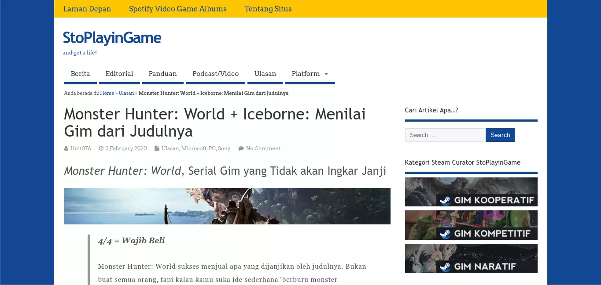The width and height of the screenshot is (601, 285).
Task: Open the No Comment link
Action: tap(263, 148)
